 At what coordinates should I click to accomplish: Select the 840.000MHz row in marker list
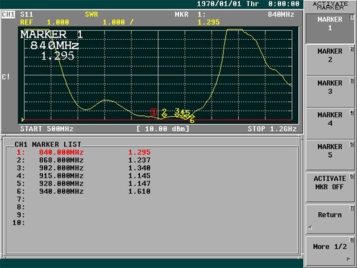[83, 152]
